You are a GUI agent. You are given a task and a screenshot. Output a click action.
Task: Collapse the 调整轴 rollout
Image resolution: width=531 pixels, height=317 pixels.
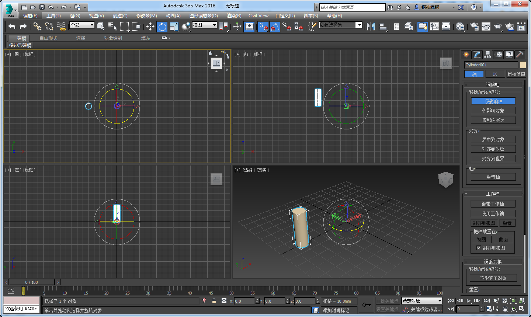493,85
